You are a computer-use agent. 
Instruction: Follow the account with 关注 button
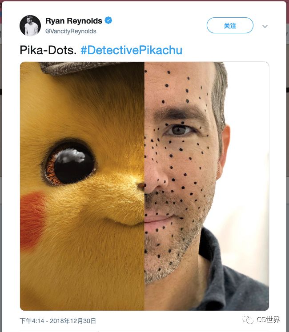coord(230,25)
